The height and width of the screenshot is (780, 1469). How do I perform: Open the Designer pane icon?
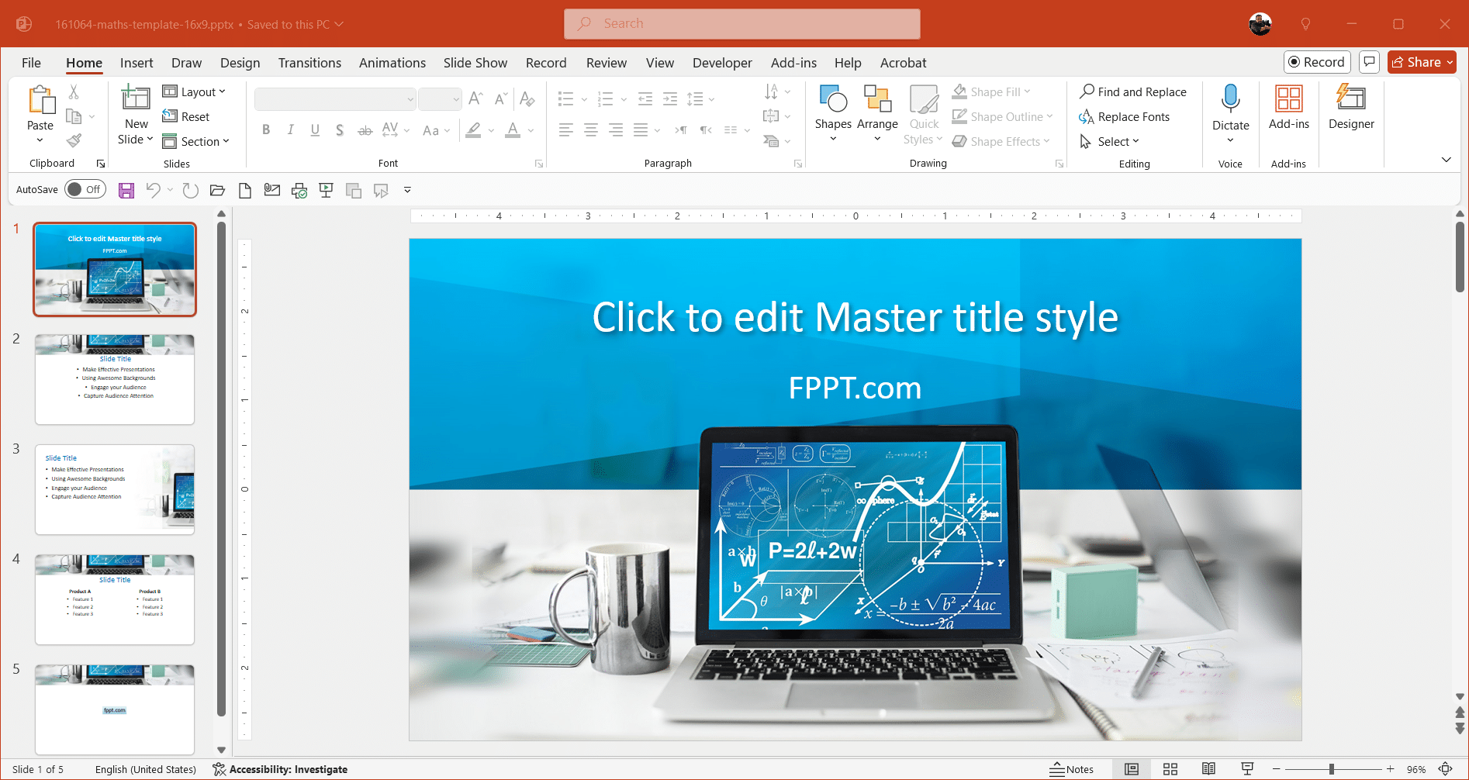tap(1350, 98)
